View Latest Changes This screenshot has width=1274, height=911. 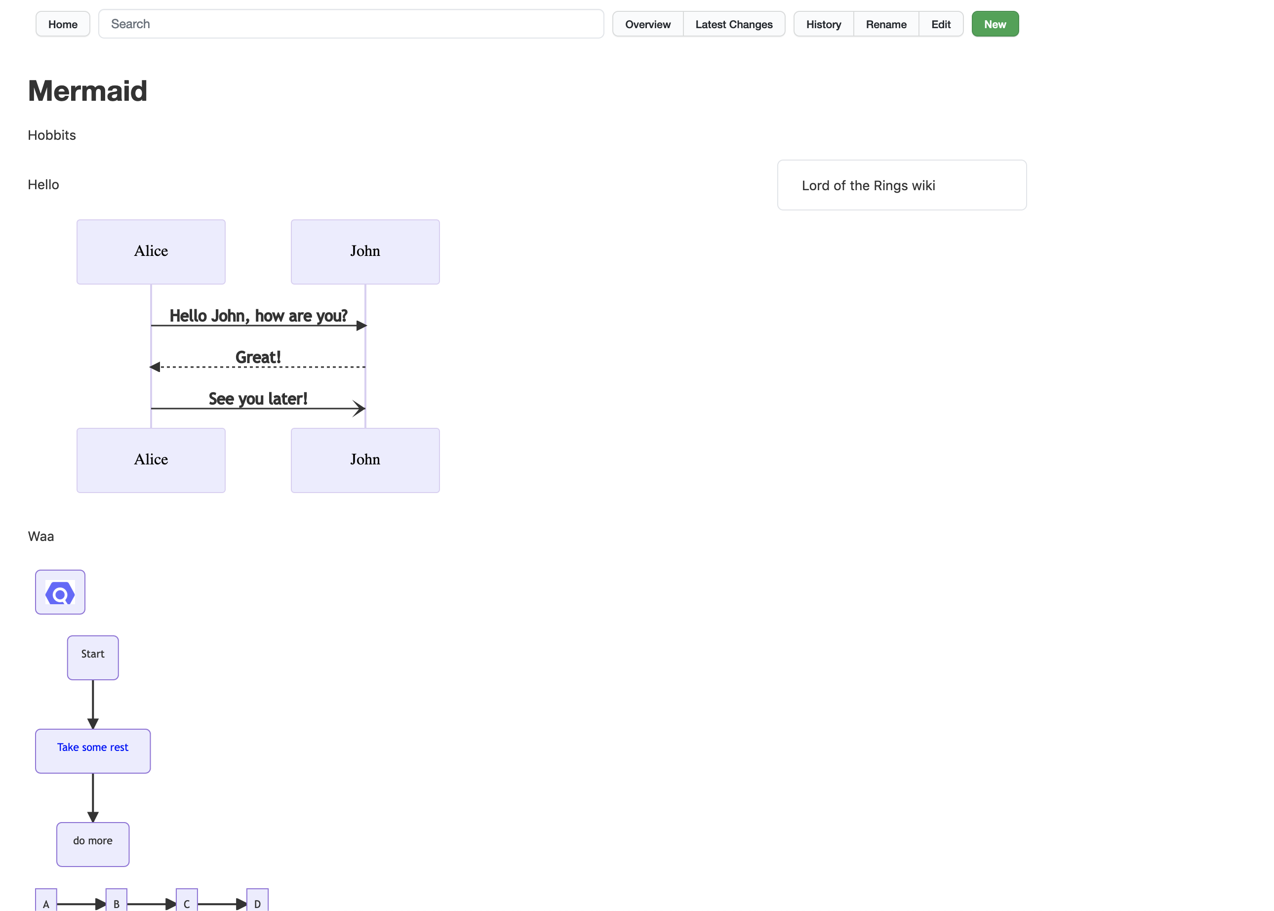[734, 24]
